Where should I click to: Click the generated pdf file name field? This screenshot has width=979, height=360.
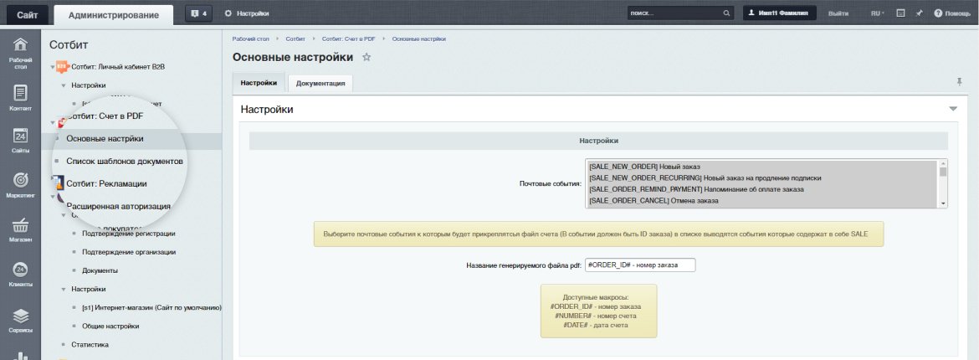click(640, 265)
